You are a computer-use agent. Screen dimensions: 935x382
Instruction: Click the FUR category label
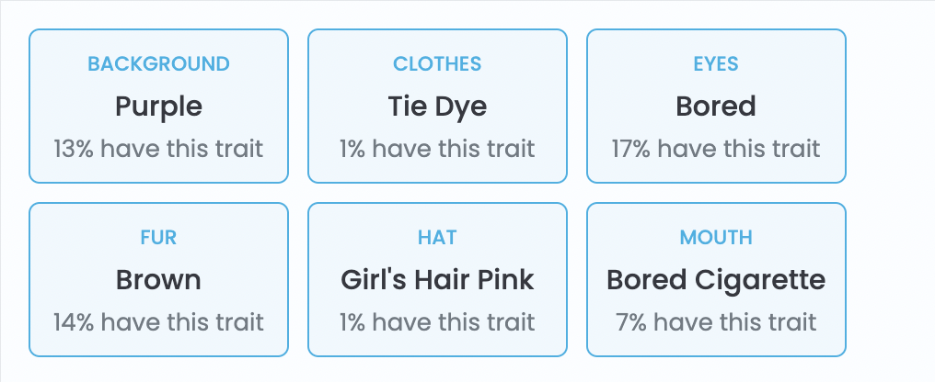[158, 238]
